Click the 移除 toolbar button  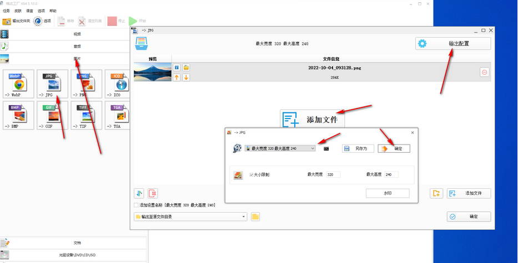(66, 21)
